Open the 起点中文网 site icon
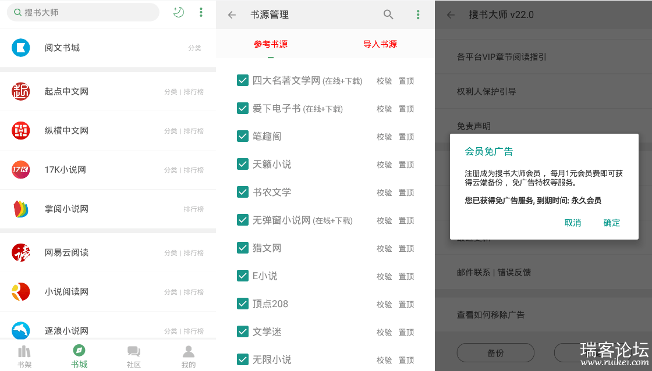The height and width of the screenshot is (371, 652). point(21,91)
